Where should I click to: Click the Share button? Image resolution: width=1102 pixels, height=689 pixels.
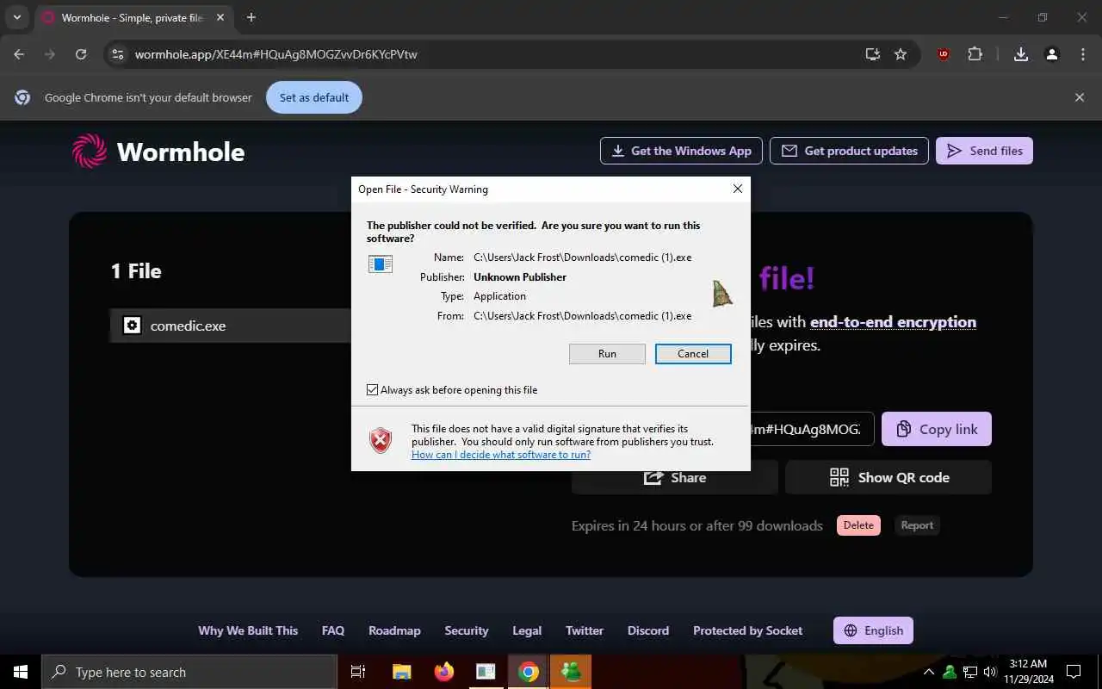(x=675, y=477)
